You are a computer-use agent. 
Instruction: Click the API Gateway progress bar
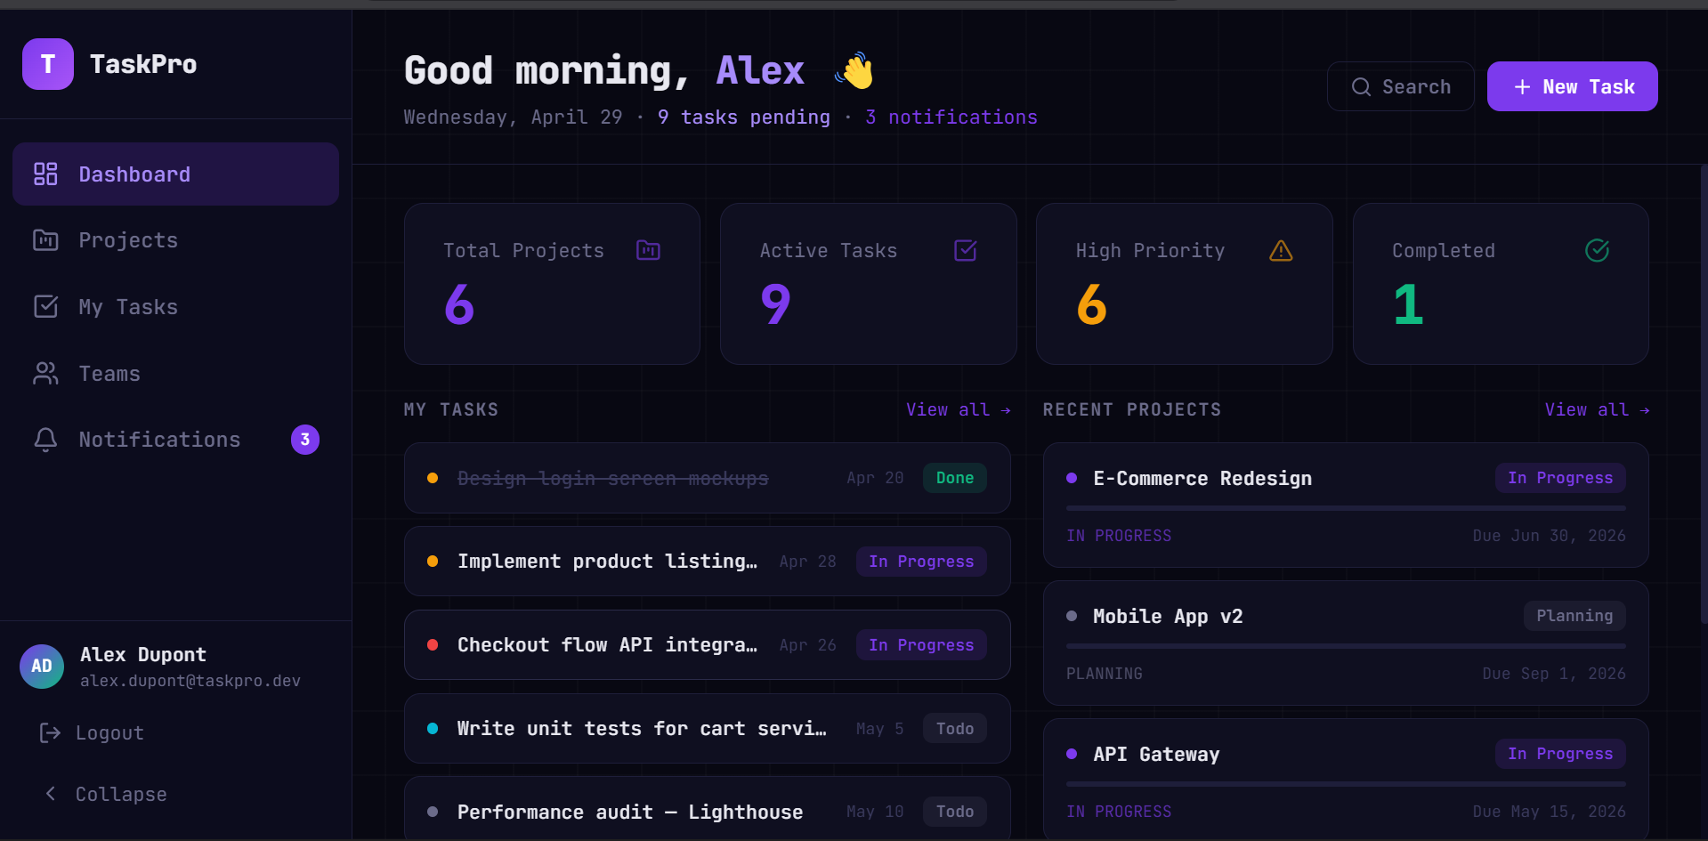click(x=1346, y=784)
